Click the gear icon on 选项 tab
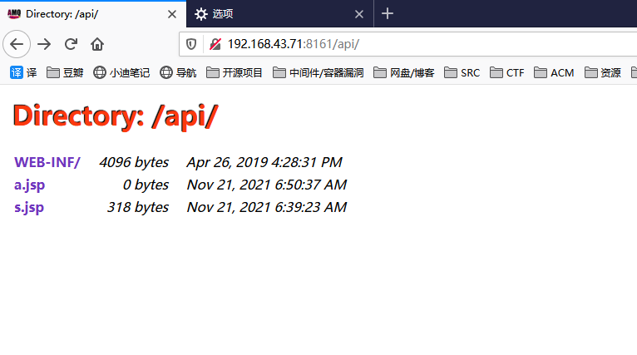 200,14
